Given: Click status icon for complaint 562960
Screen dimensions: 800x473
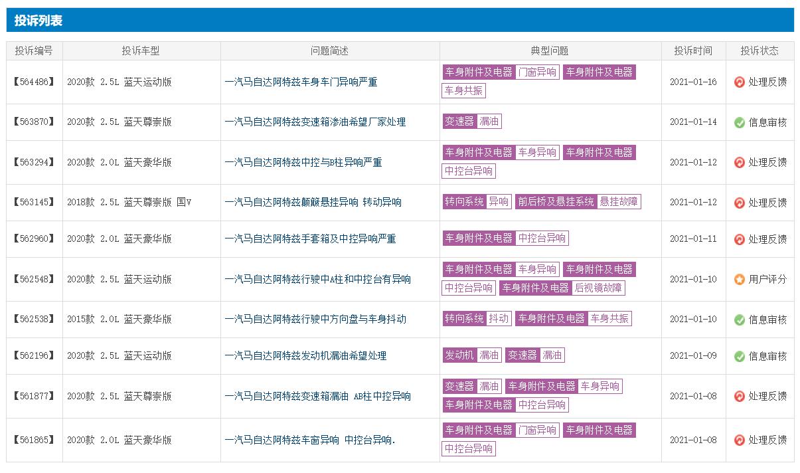Looking at the screenshot, I should point(739,239).
